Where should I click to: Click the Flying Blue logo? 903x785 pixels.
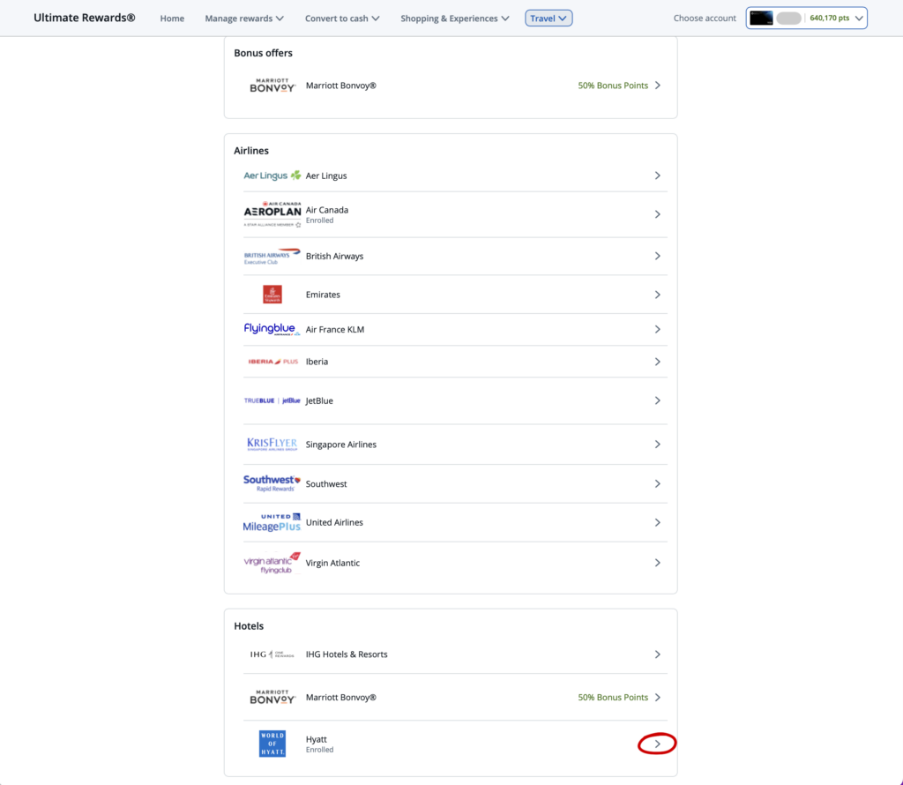272,329
